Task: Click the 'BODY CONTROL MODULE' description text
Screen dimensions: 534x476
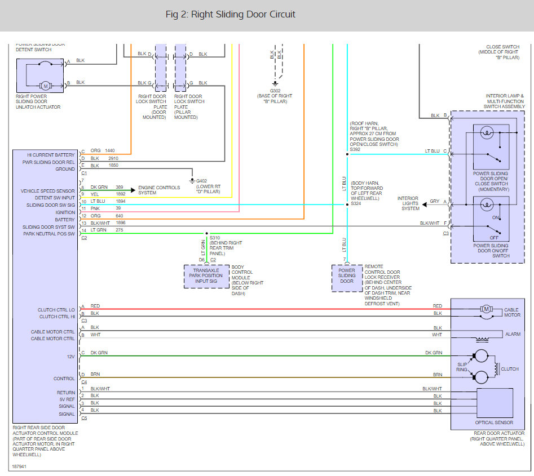Action: click(x=247, y=281)
